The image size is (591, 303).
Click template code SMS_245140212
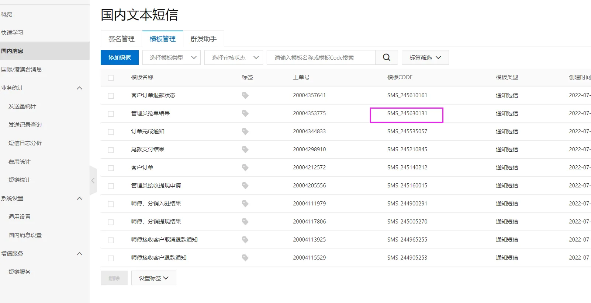point(407,168)
